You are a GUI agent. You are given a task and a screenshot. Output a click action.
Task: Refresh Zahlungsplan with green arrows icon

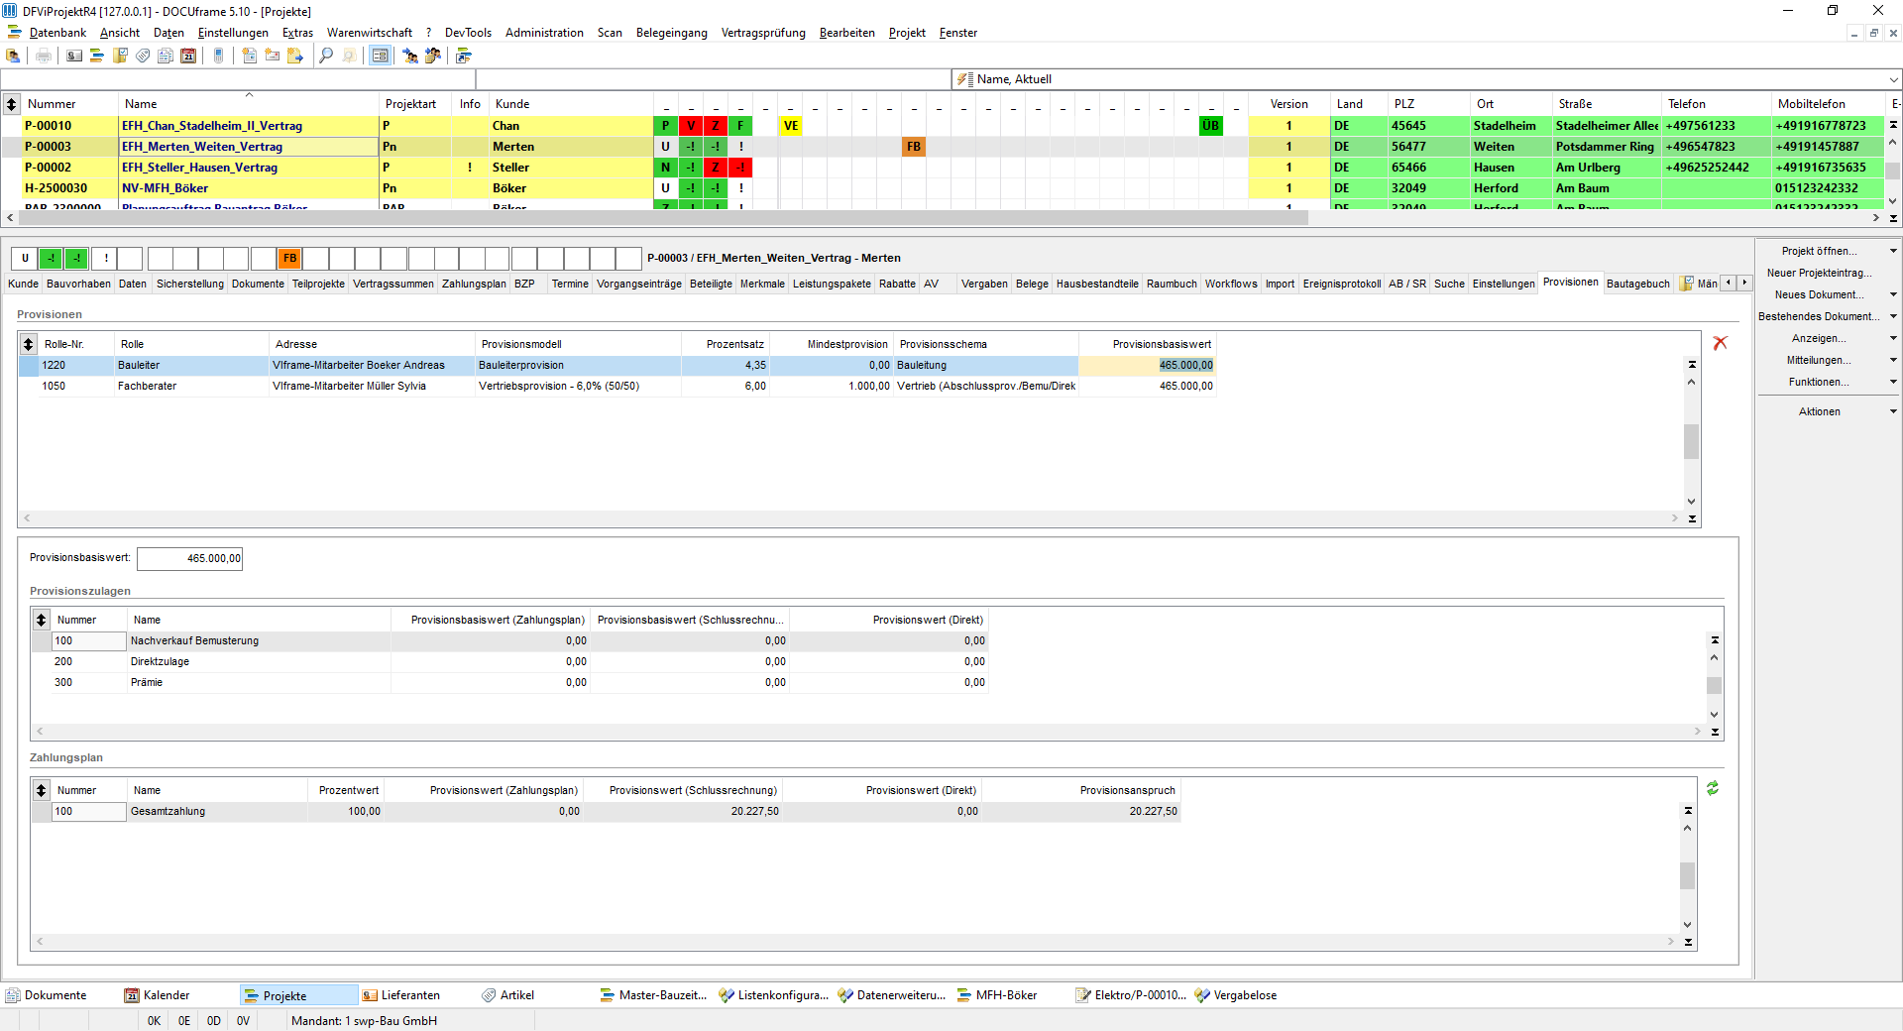(x=1713, y=788)
